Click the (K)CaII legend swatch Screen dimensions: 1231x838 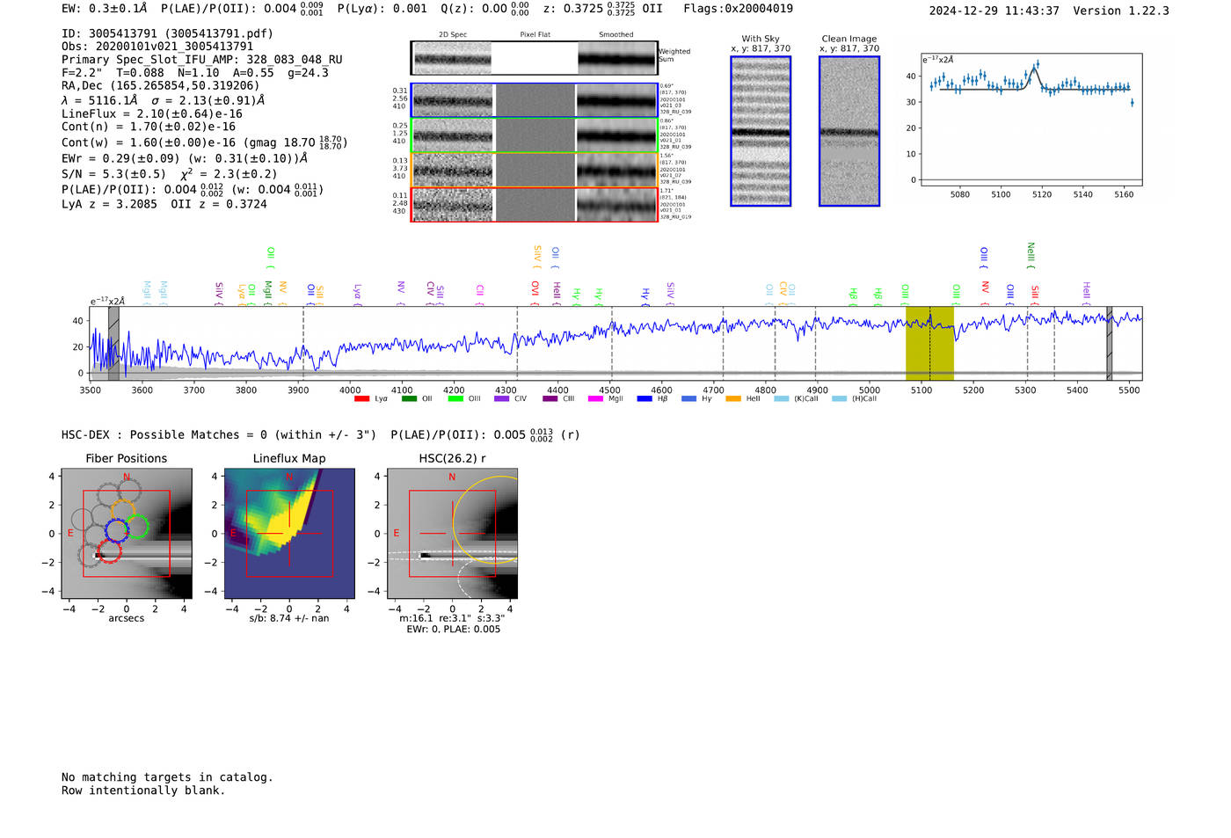781,398
